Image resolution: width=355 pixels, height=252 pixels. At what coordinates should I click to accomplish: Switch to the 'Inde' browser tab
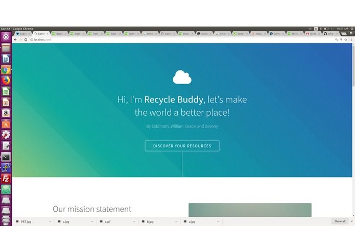[x=204, y=34]
